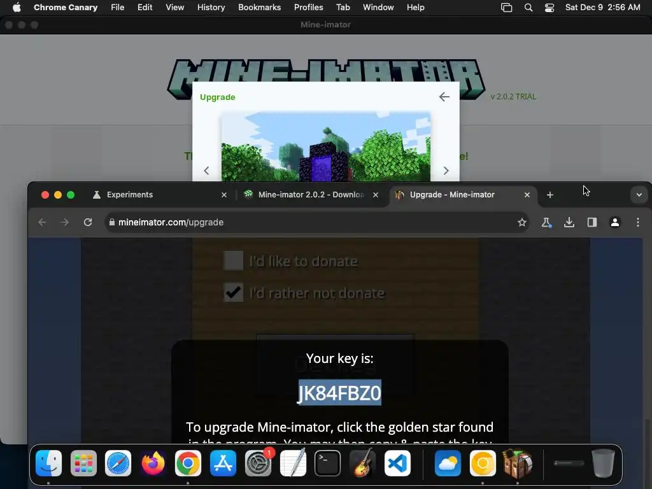Open the Profiles menu
This screenshot has width=652, height=489.
coord(309,8)
